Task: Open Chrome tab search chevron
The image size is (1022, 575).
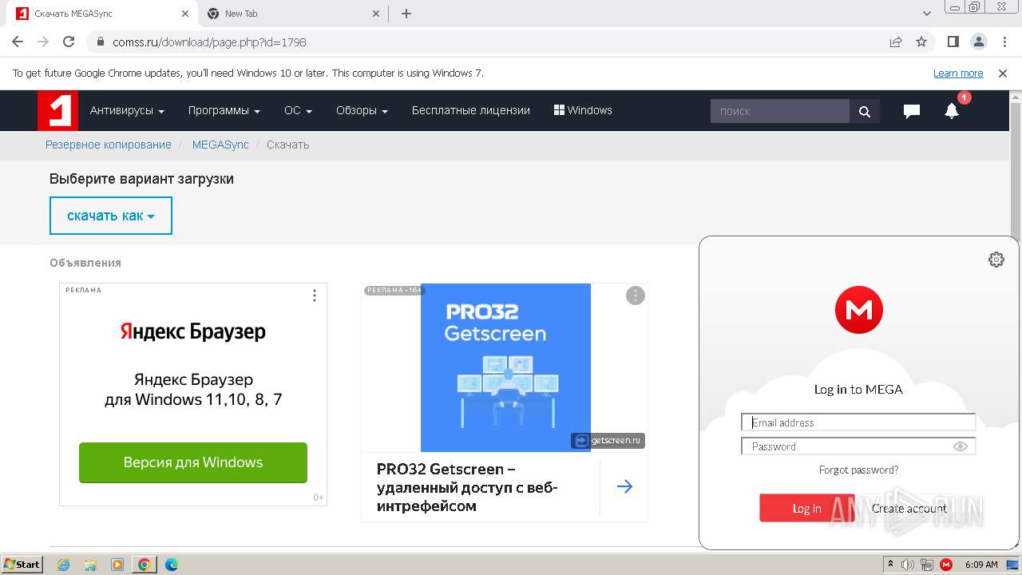Action: pyautogui.click(x=927, y=14)
